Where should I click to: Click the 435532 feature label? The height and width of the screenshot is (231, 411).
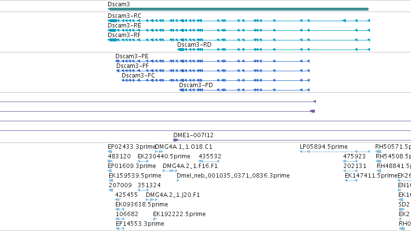point(210,156)
